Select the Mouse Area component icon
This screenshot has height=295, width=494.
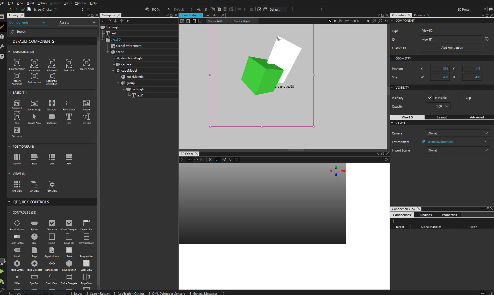coord(34,117)
